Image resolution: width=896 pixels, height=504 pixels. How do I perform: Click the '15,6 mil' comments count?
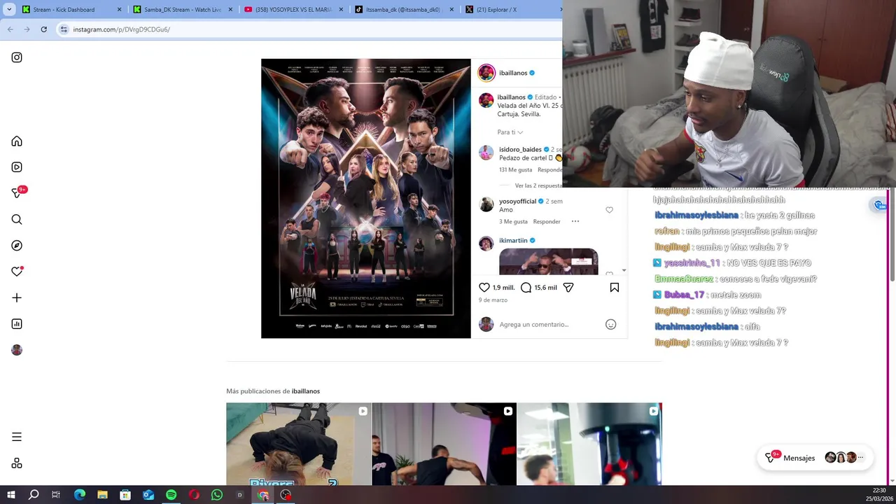pyautogui.click(x=545, y=288)
